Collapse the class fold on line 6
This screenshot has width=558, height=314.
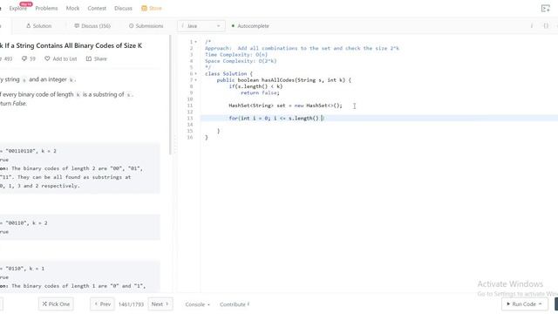tap(195, 73)
